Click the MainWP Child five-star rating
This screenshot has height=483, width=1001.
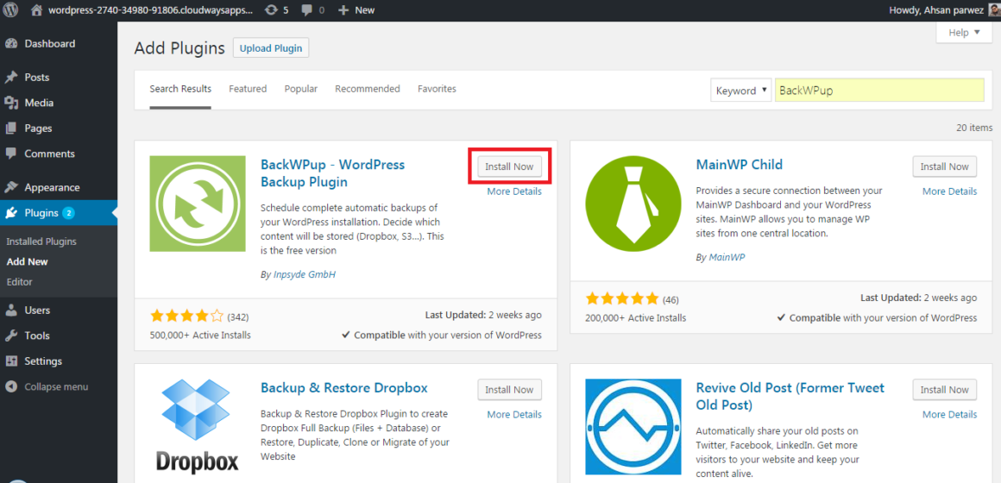622,298
